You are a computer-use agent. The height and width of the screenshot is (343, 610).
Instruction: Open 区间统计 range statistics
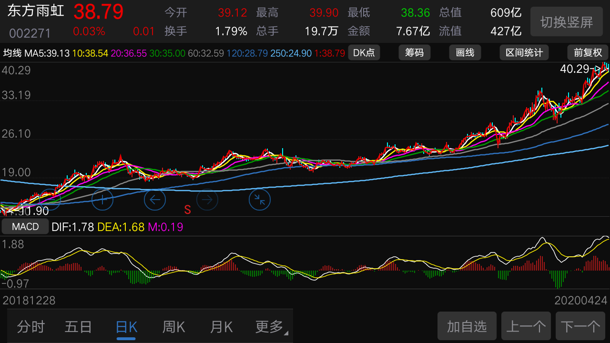point(524,52)
